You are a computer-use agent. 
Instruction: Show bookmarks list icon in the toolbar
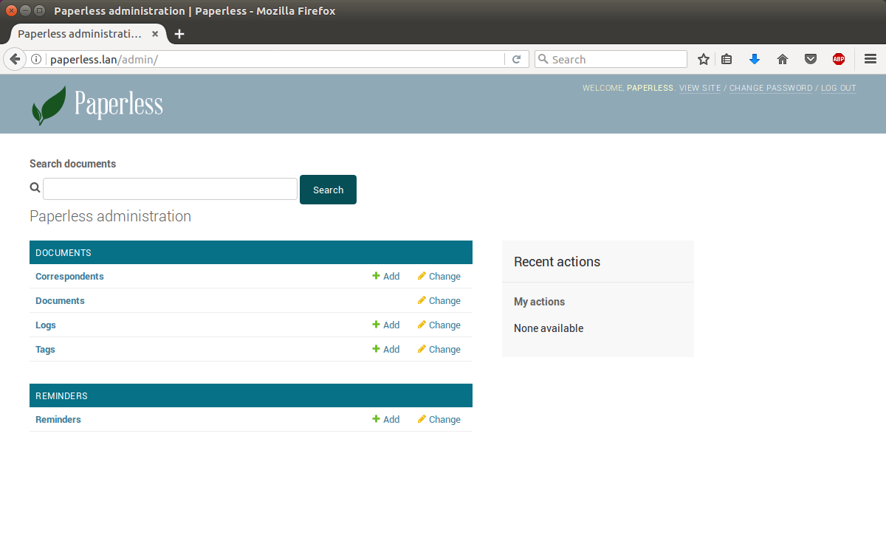(x=727, y=59)
